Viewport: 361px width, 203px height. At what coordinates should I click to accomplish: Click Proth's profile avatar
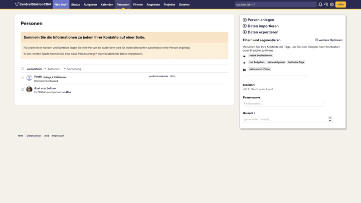coord(29,78)
